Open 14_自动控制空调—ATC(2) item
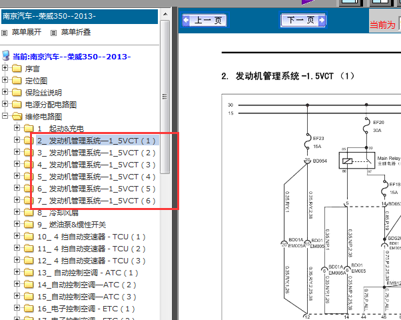401x320 pixels. (x=87, y=285)
